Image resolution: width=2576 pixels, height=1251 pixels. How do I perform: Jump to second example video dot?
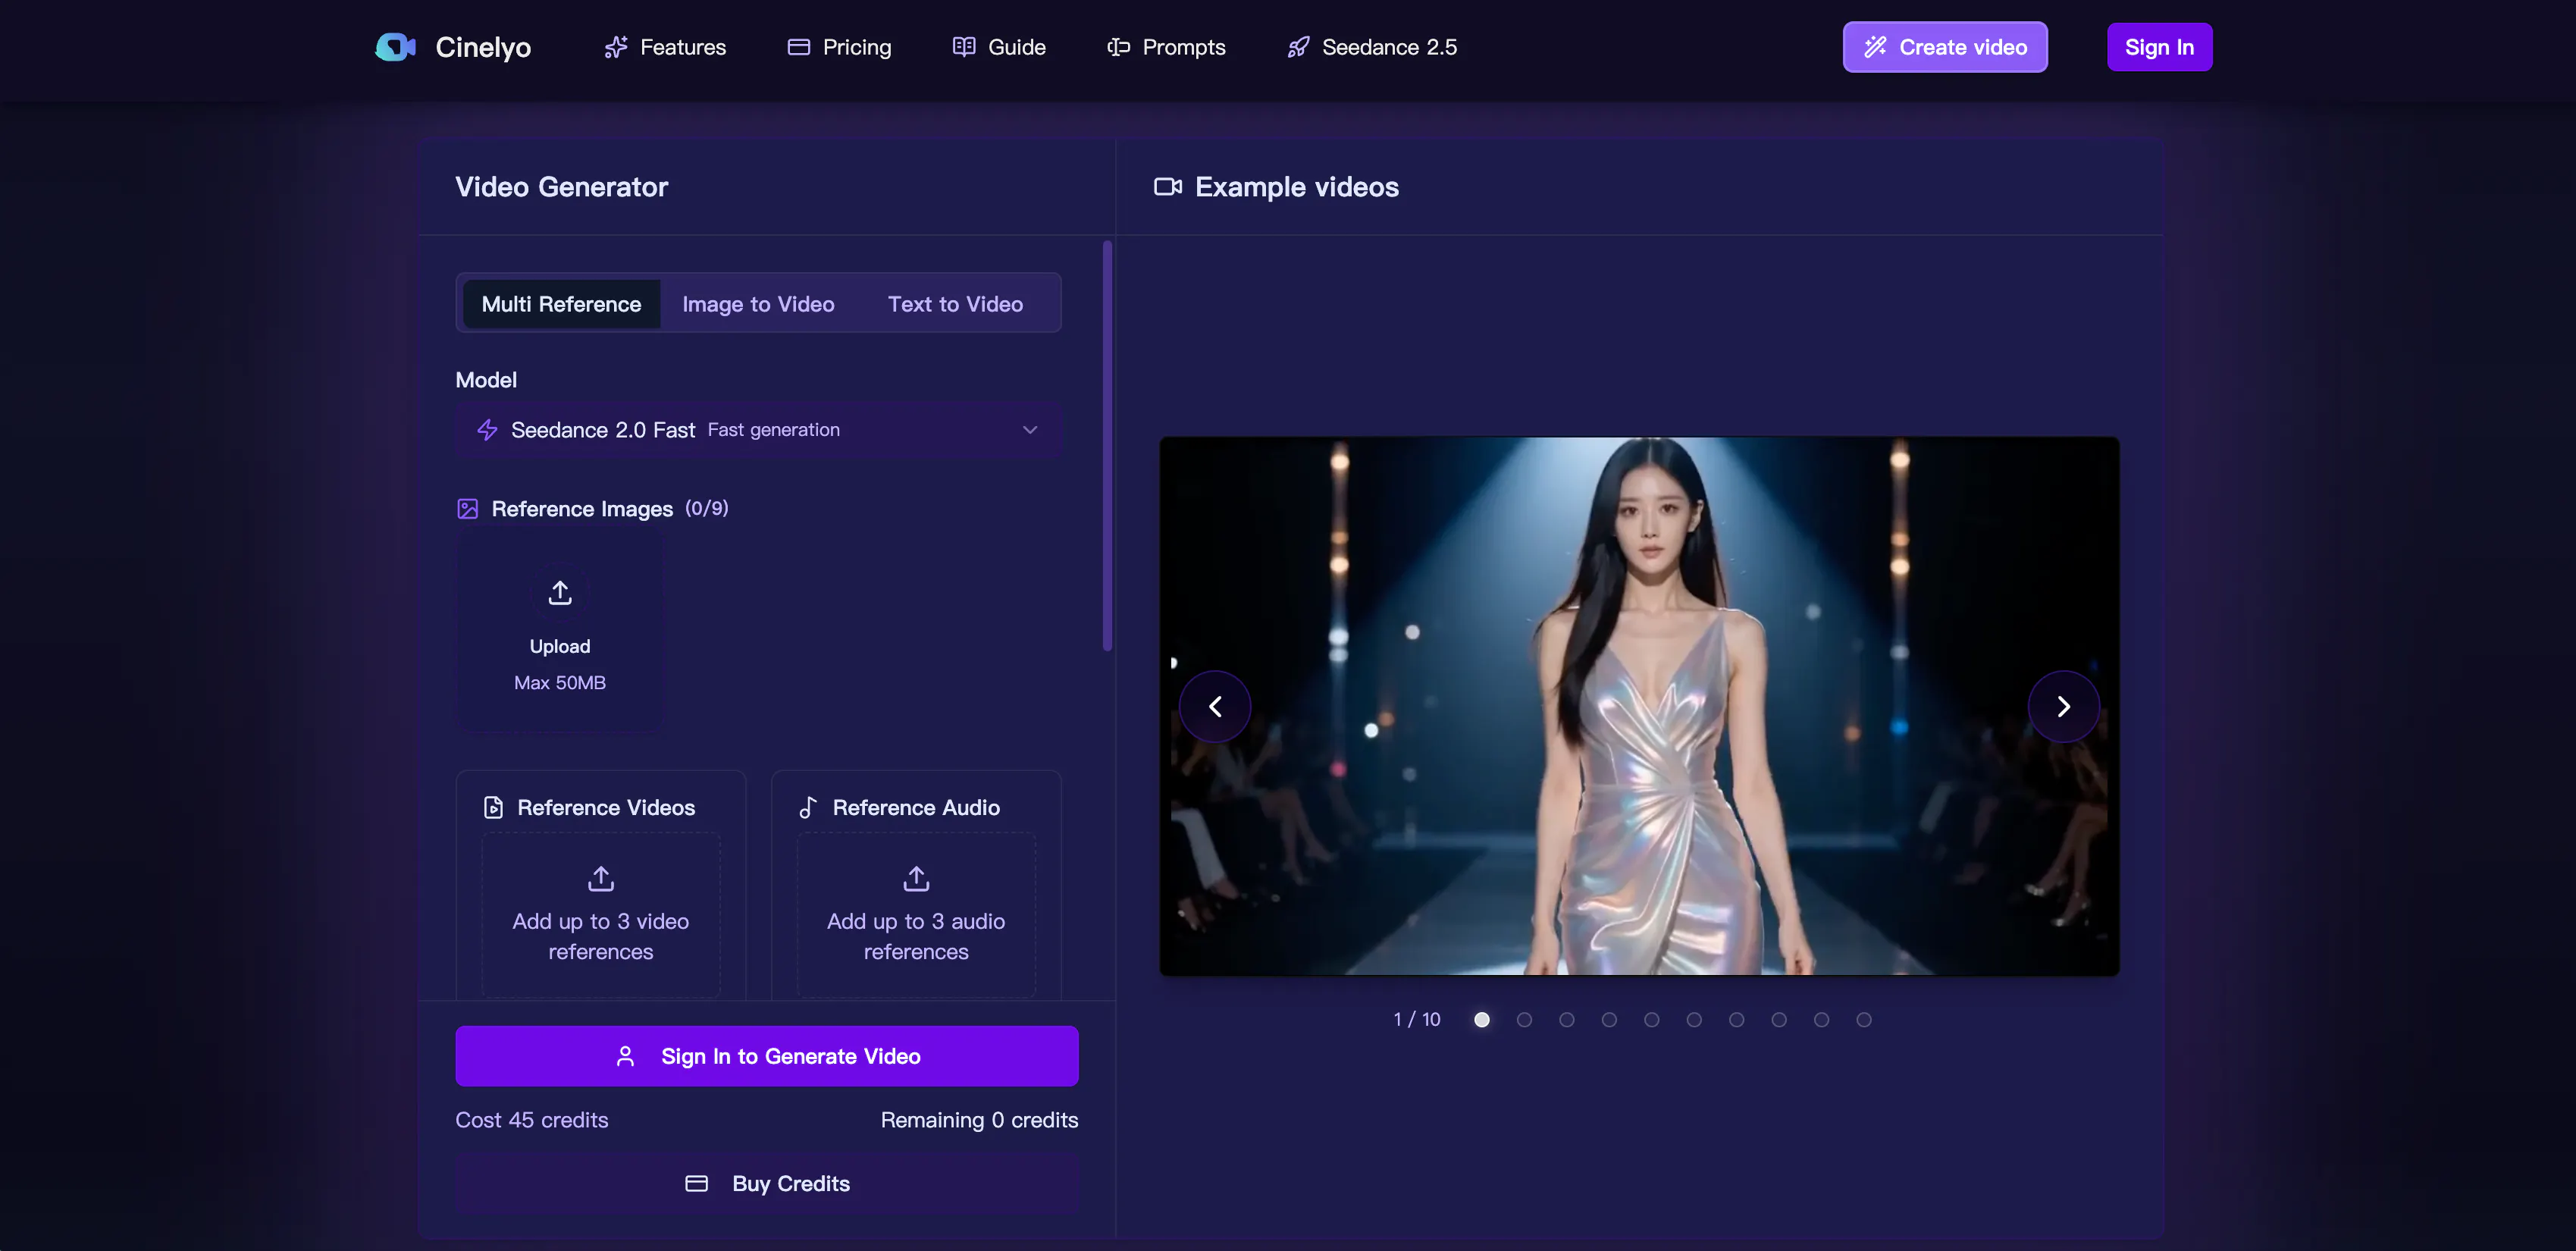(x=1524, y=1019)
